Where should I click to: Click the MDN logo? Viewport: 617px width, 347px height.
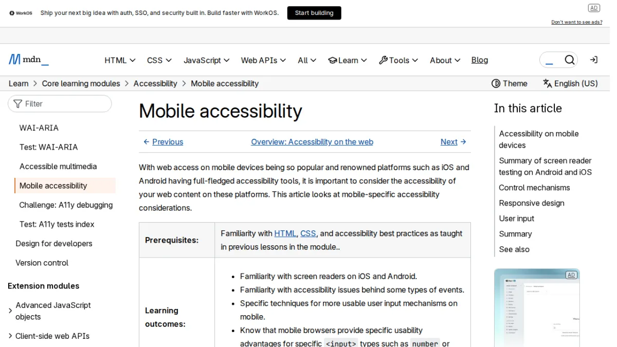point(29,60)
